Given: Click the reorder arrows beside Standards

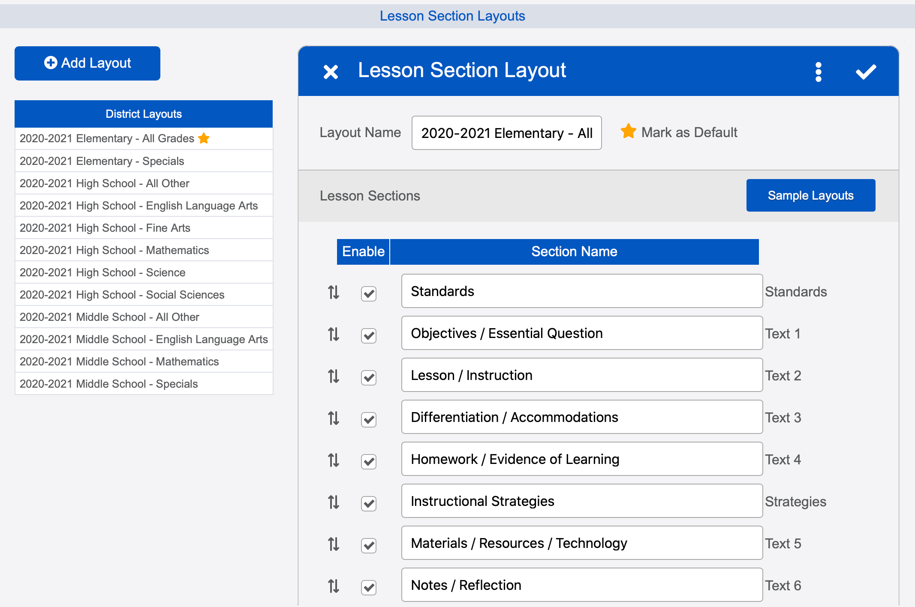Looking at the screenshot, I should (334, 293).
